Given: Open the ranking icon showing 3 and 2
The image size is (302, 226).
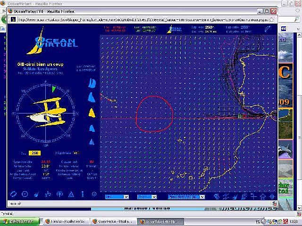Looking at the screenshot, I should [x=48, y=194].
